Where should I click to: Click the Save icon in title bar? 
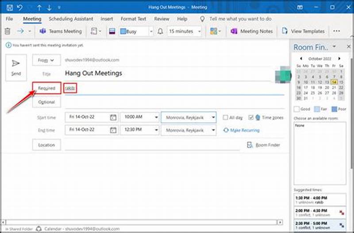pos(9,8)
